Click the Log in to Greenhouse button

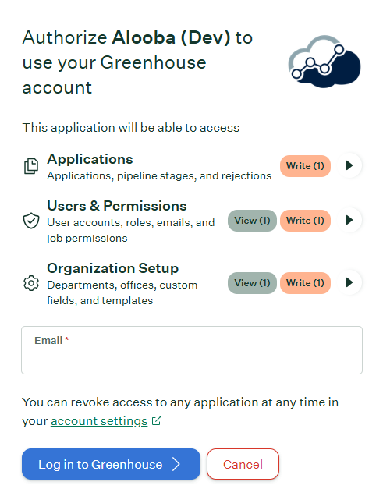(x=111, y=464)
